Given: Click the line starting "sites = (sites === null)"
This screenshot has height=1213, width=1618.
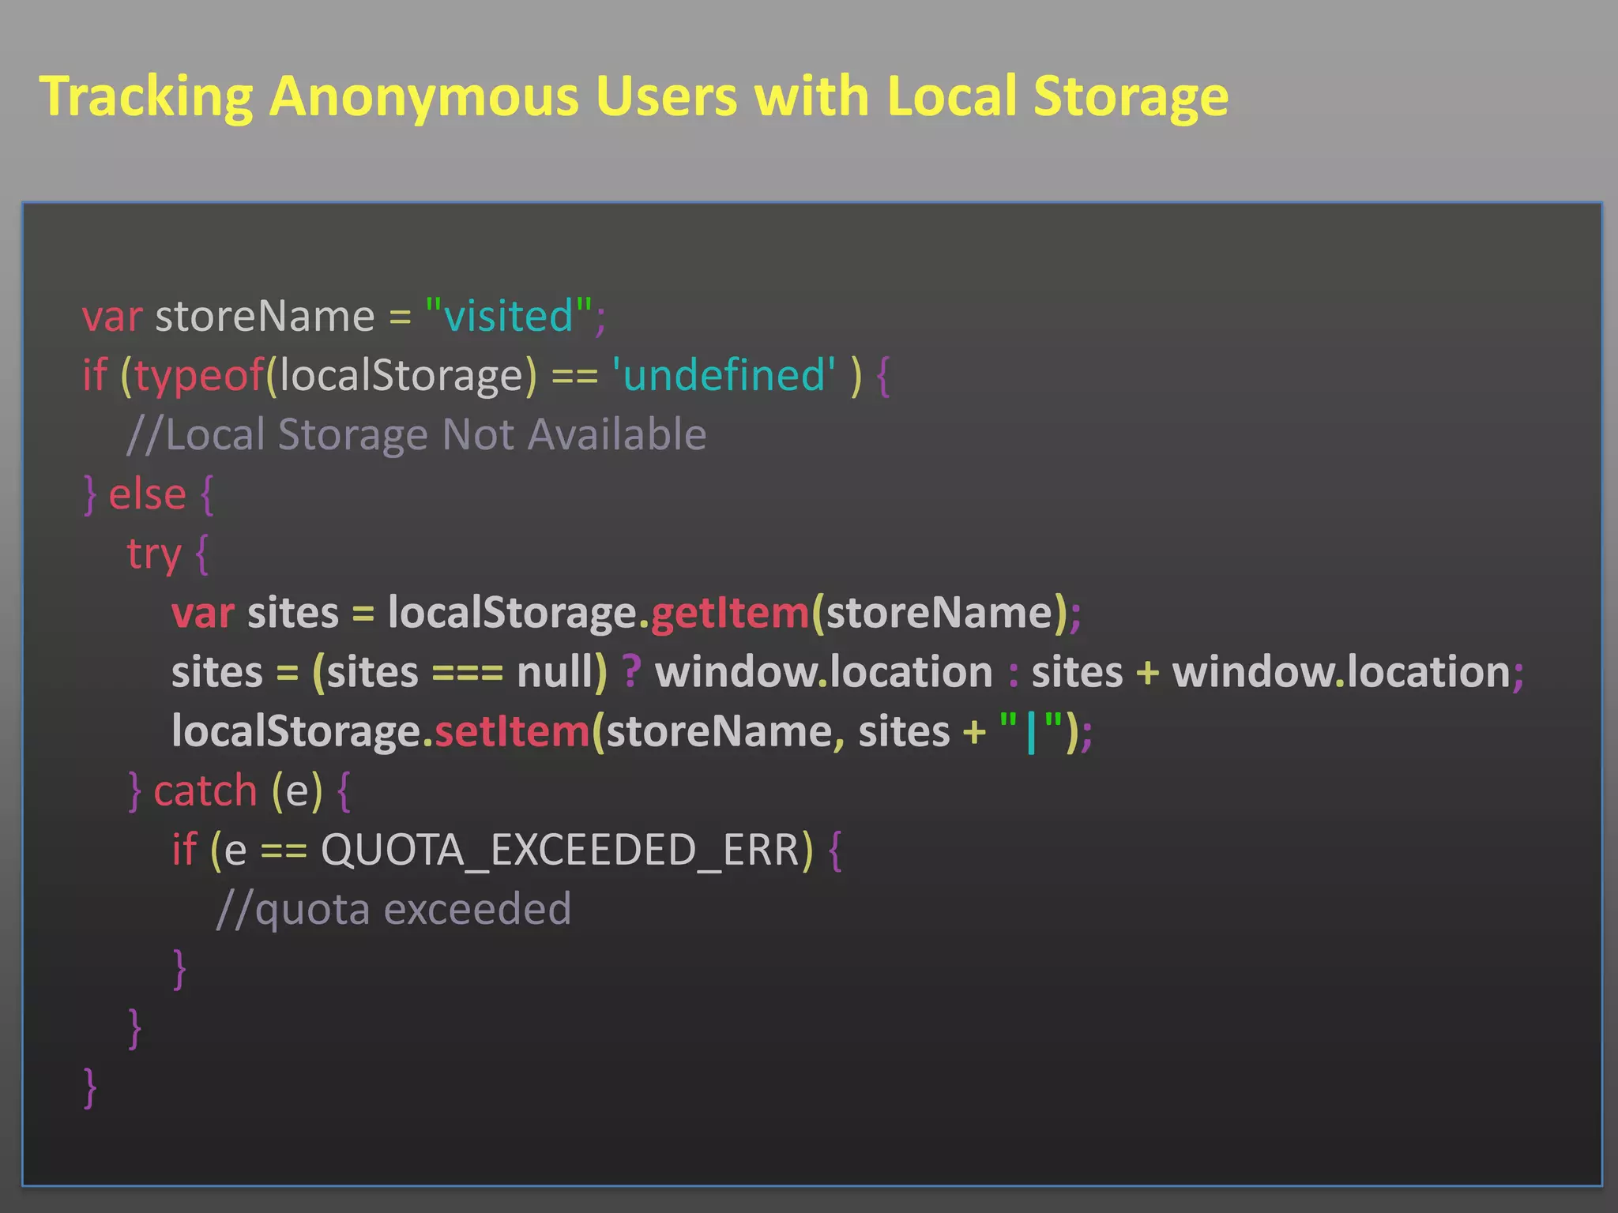Looking at the screenshot, I should (x=848, y=673).
